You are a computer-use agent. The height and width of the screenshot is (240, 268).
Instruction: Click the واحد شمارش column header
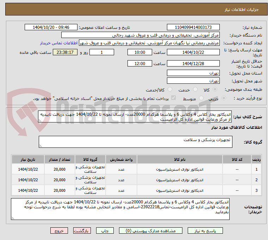point(121,159)
